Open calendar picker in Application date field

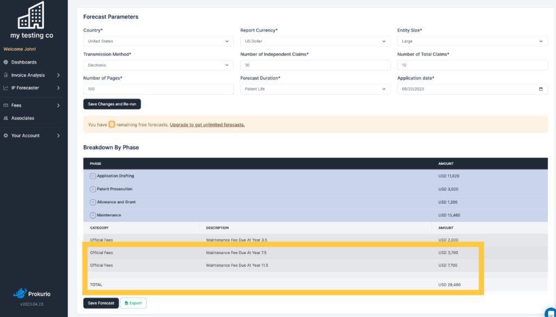tap(540, 89)
